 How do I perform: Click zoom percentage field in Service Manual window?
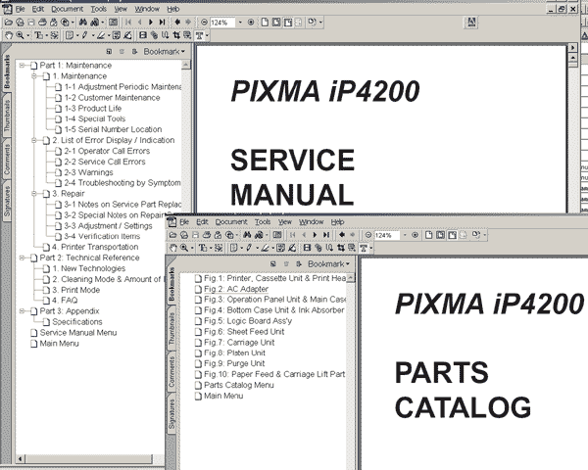[x=222, y=23]
